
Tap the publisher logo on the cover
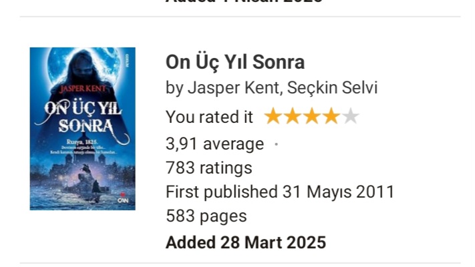pos(122,198)
